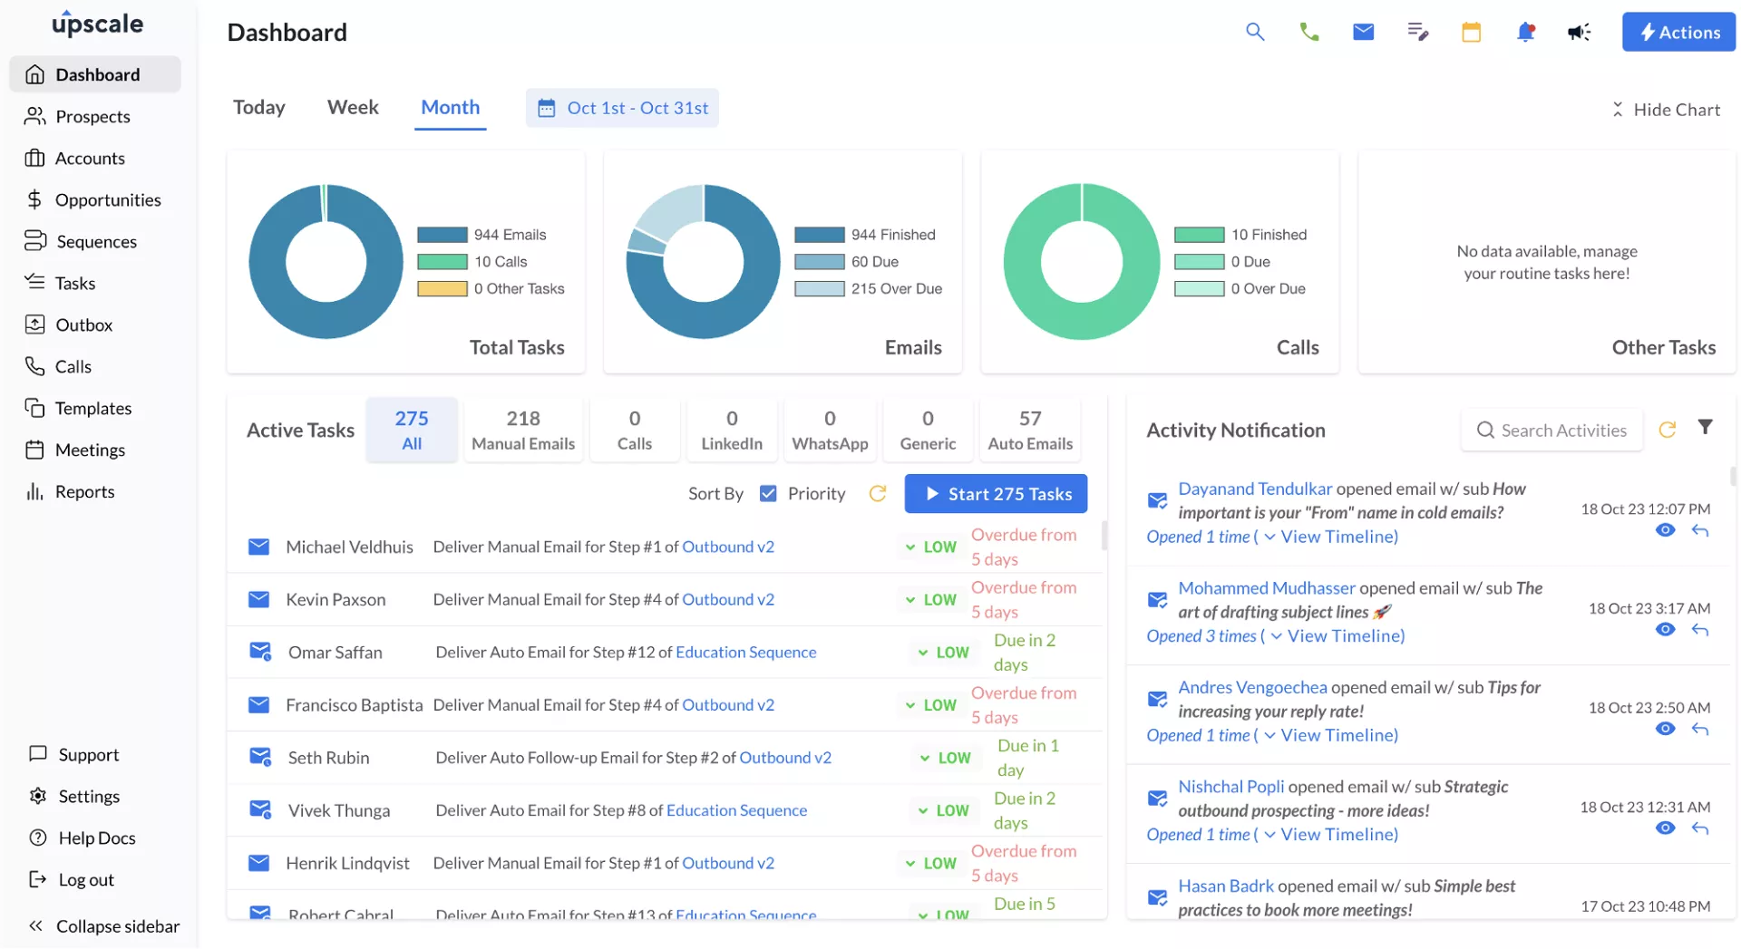Image resolution: width=1741 pixels, height=949 pixels.
Task: Open the phone dialer icon in header
Action: (x=1308, y=33)
